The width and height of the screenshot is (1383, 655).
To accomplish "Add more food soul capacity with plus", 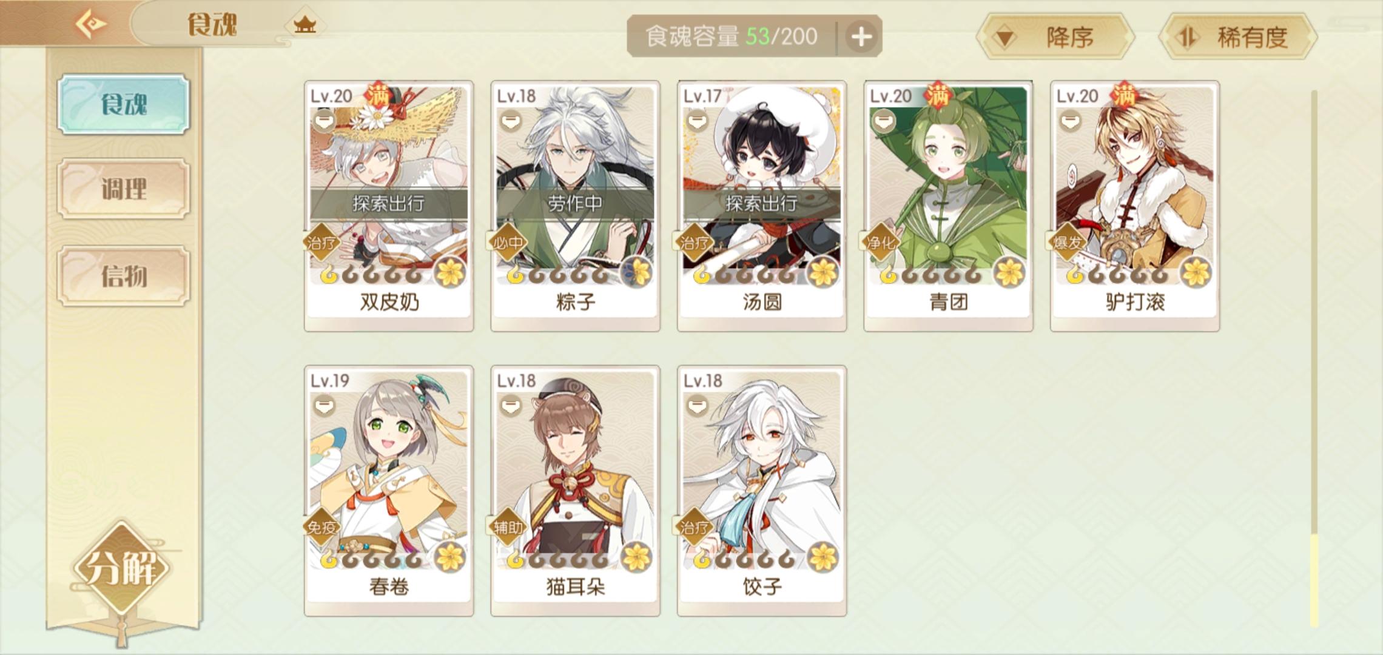I will click(861, 37).
